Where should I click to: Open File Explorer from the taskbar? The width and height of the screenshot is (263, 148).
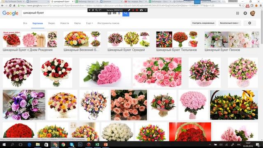coord(38,144)
